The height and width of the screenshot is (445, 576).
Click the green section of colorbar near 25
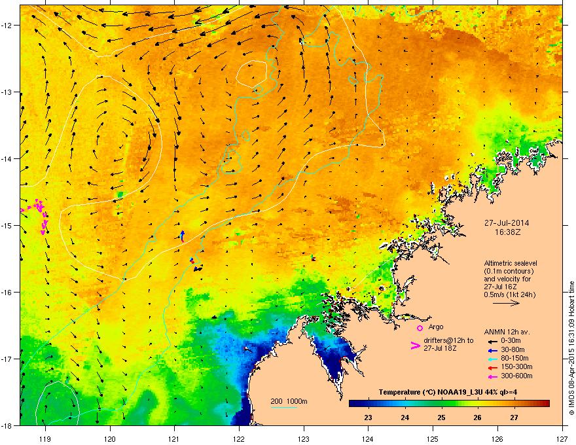(441, 404)
